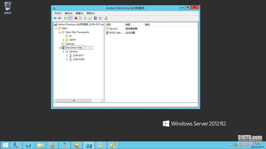Screen dimensions: 266x149
Task: Launch PowerShell from taskbar
Action: point(28,145)
